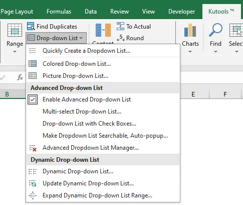Open the Page Layout tab
The height and width of the screenshot is (205, 243).
17,12
